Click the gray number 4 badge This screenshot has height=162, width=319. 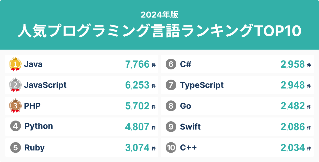16,126
